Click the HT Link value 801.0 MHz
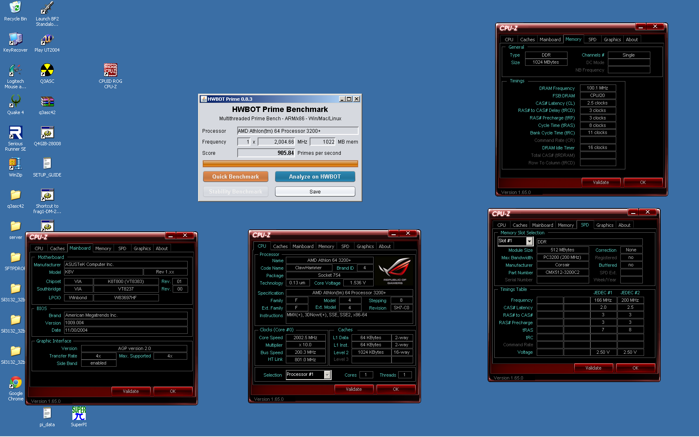This screenshot has height=437, width=699. [305, 360]
